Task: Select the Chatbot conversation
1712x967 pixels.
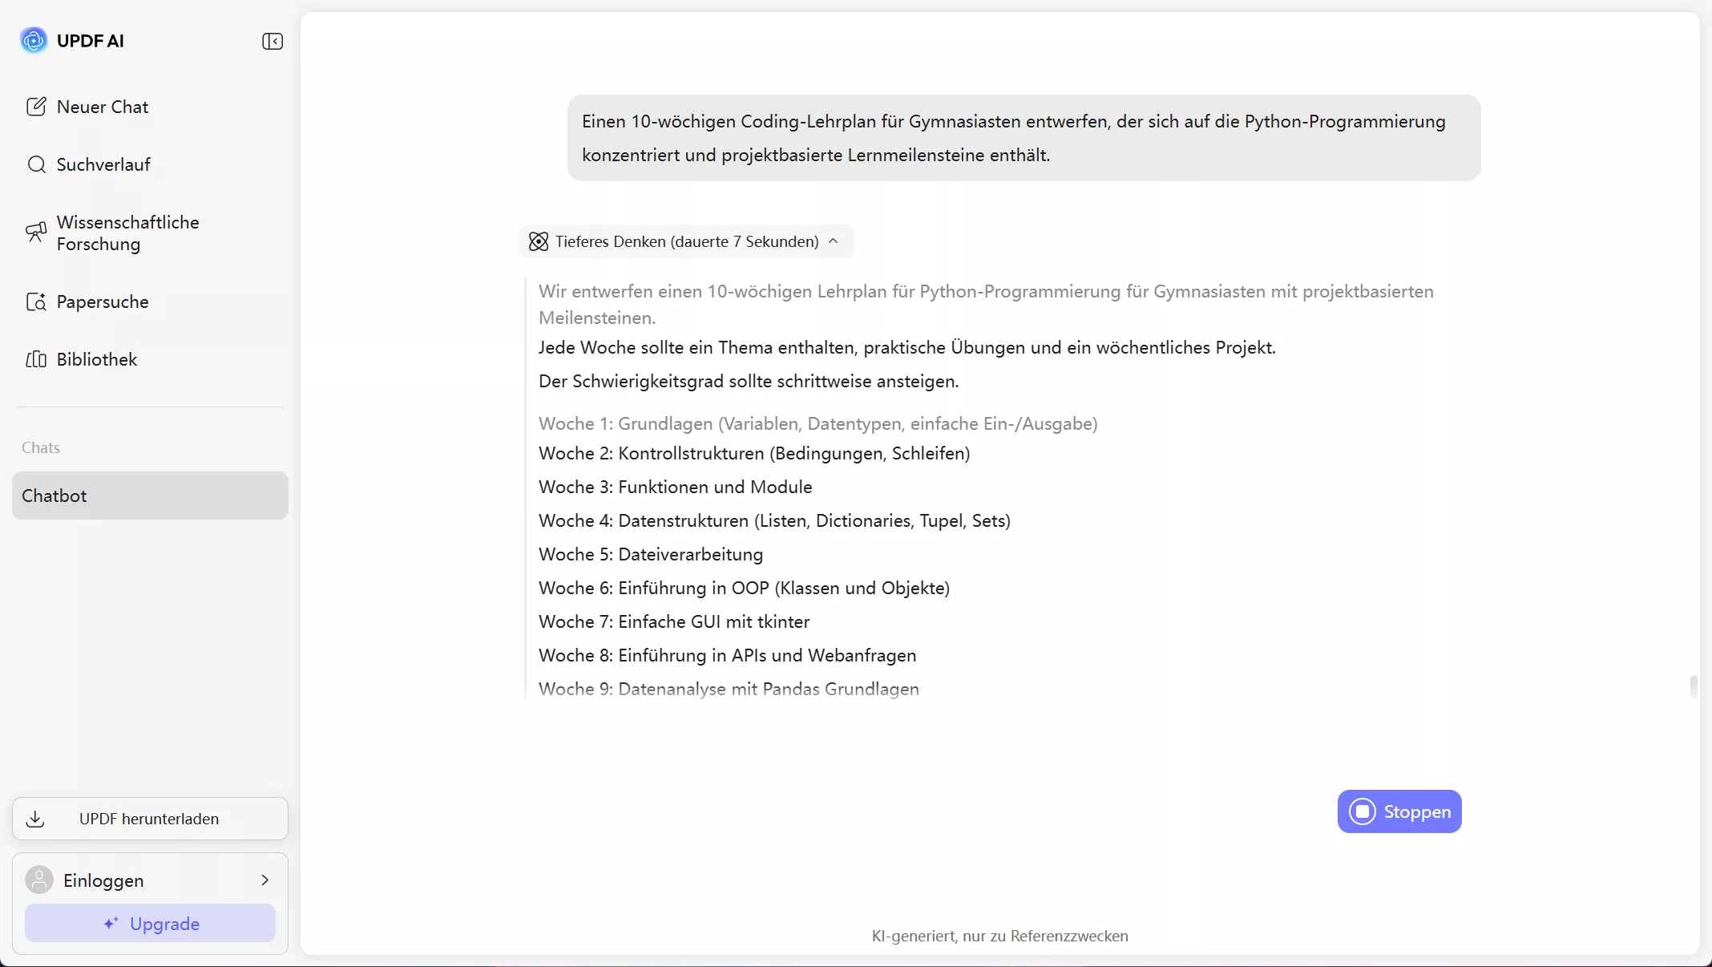Action: click(150, 496)
